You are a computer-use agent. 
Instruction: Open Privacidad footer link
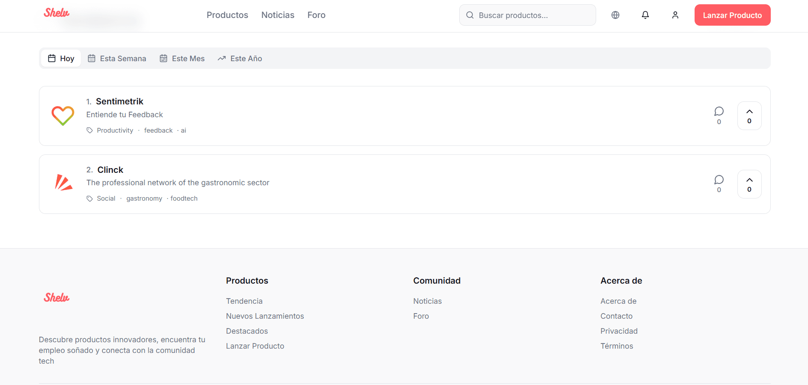619,331
